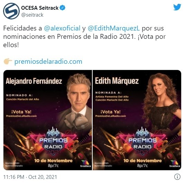Click the tweet body text
This screenshot has width=186, height=183.
[84, 37]
